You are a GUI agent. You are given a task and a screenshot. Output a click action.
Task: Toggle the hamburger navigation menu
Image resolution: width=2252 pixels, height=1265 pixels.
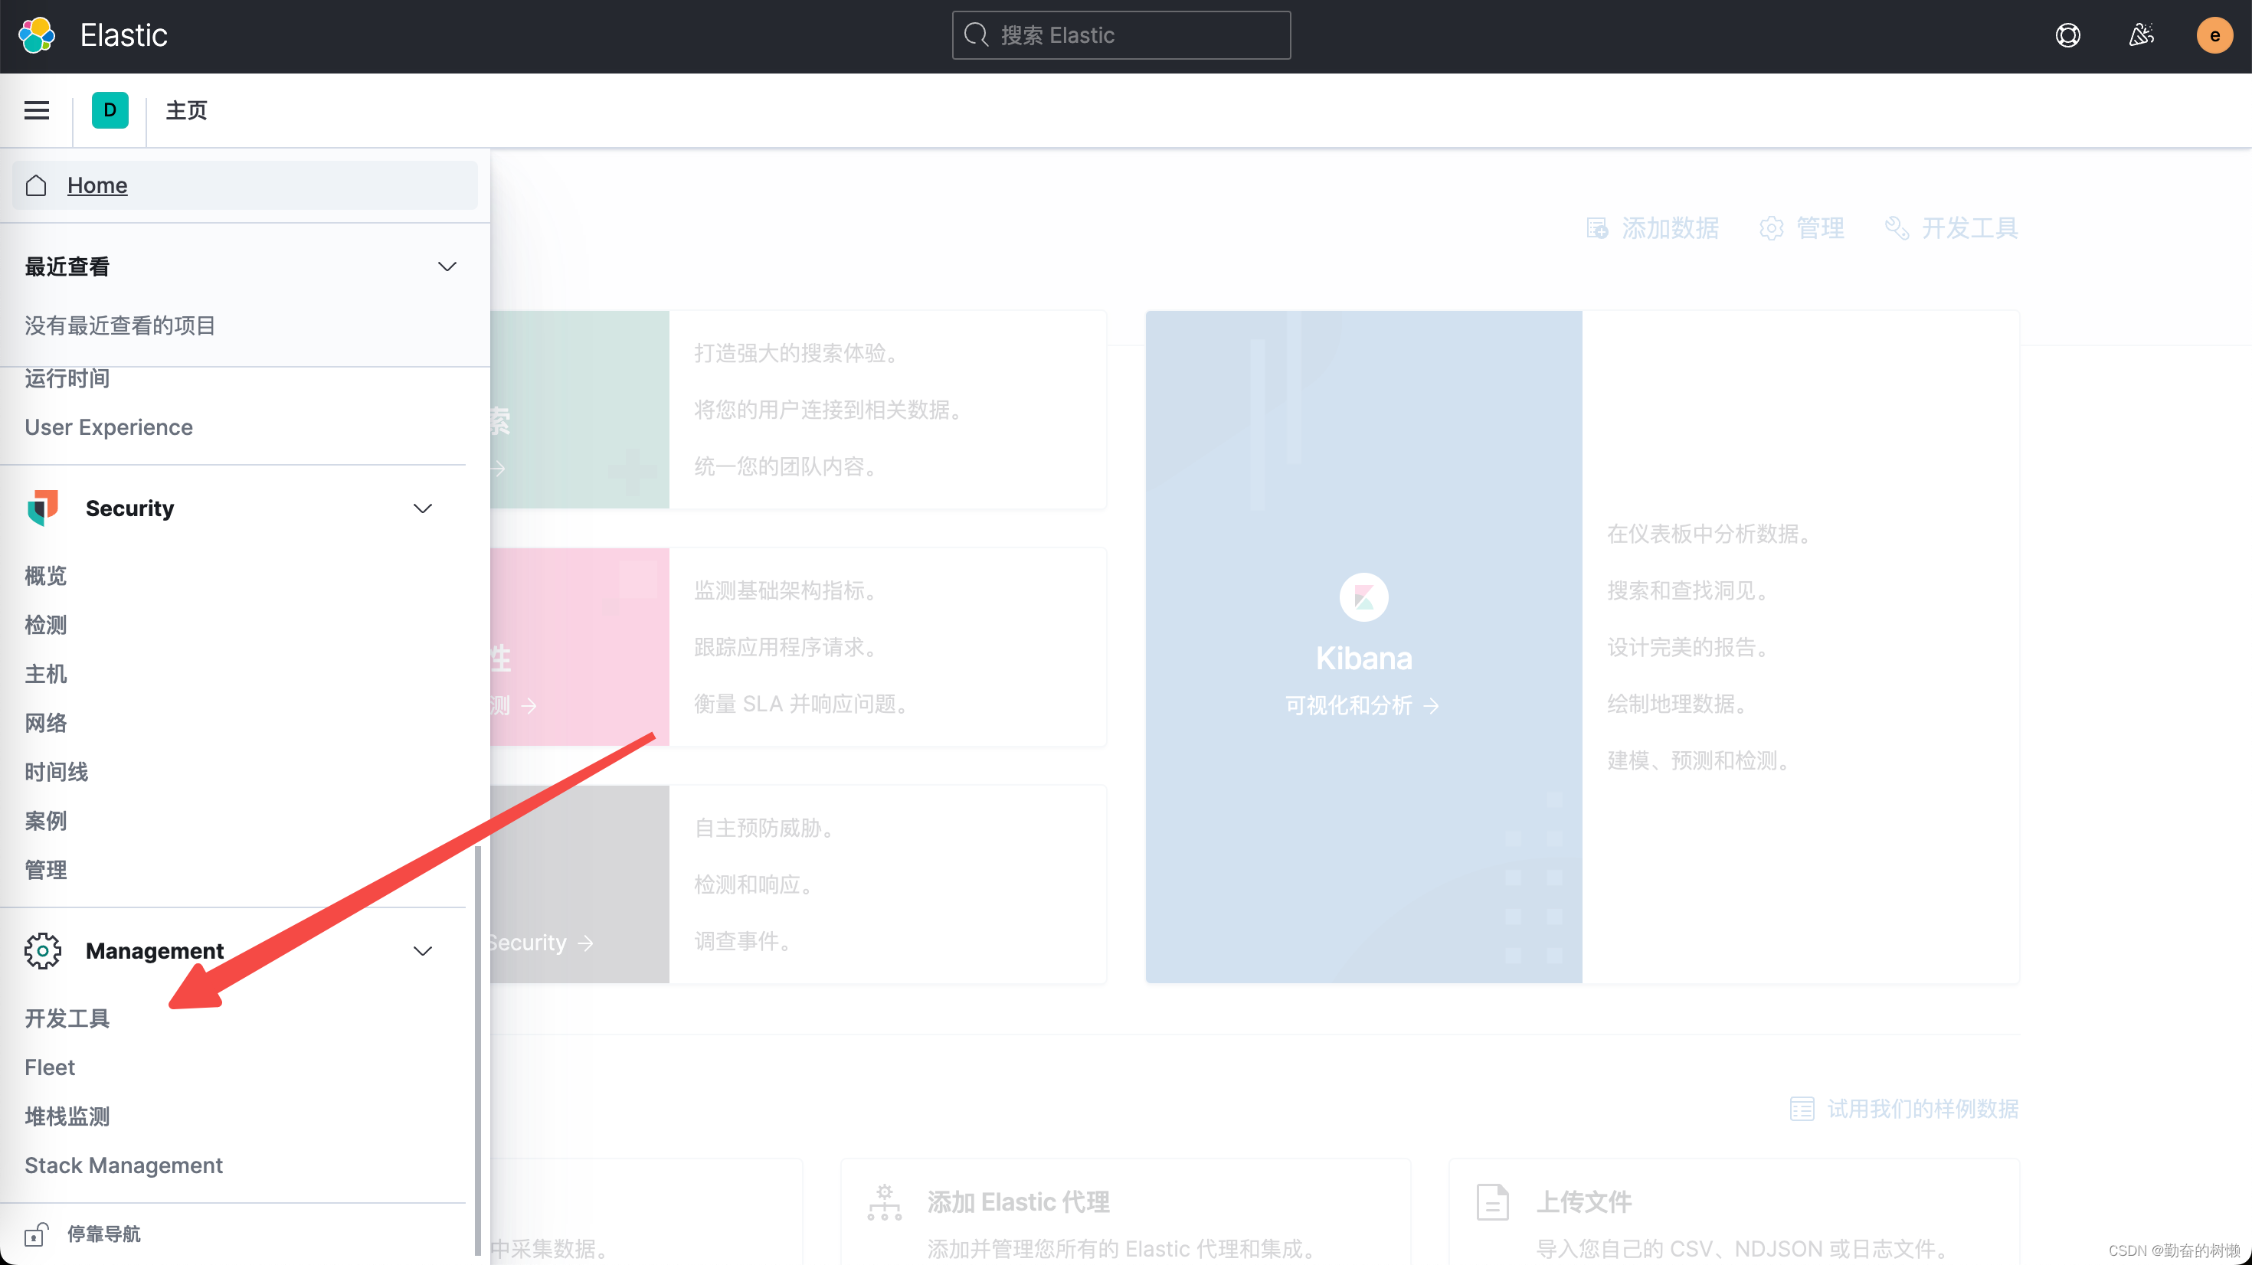click(x=37, y=110)
